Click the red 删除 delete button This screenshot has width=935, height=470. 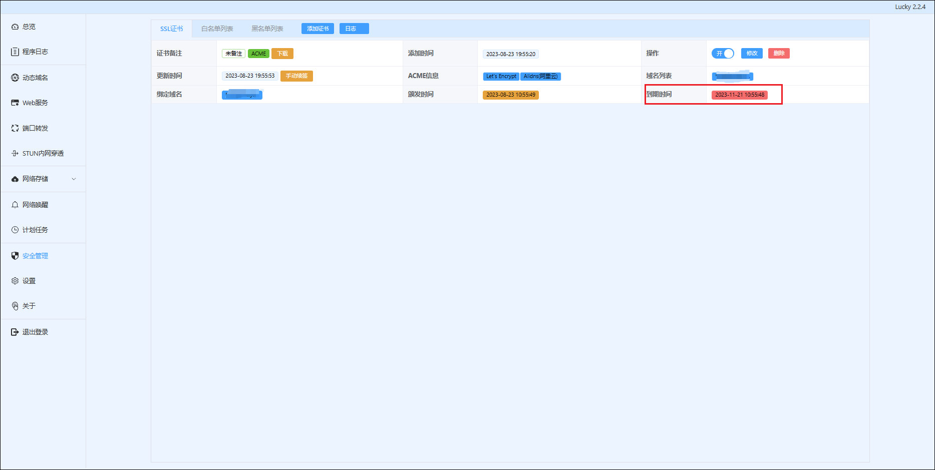[x=778, y=54]
